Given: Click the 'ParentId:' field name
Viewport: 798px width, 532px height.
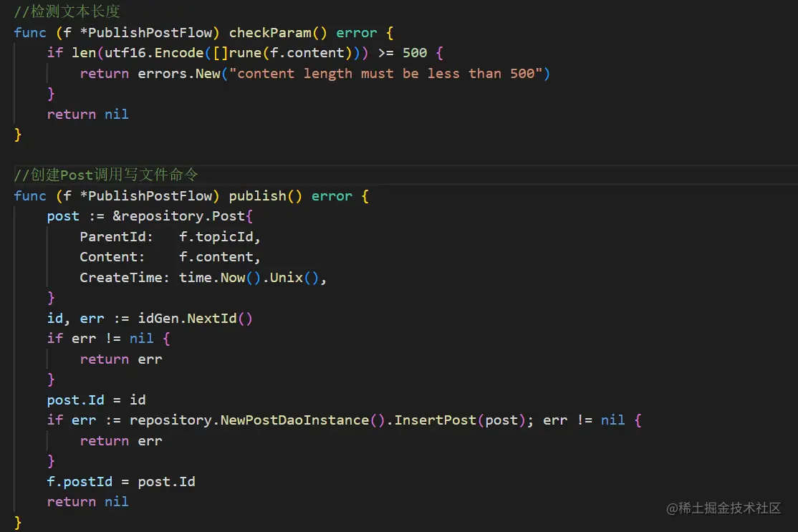Looking at the screenshot, I should (x=116, y=237).
